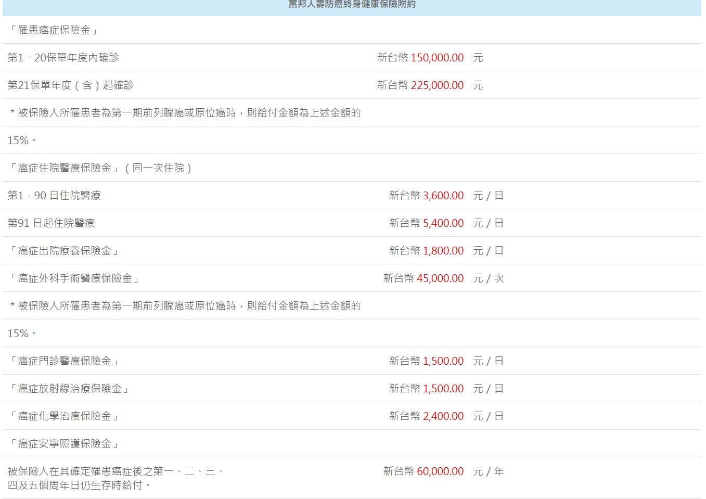Click the amount 45,000.00

tap(440, 278)
